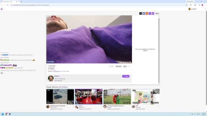Click The Bird Girl Maya Finally Flies title
Image resolution: width=207 pixels, height=116 pixels.
click(x=115, y=106)
